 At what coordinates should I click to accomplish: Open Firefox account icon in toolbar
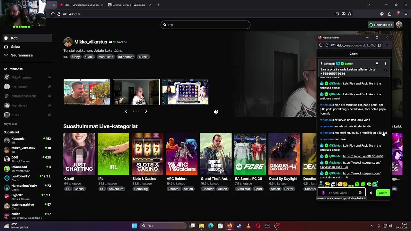pyautogui.click(x=382, y=14)
